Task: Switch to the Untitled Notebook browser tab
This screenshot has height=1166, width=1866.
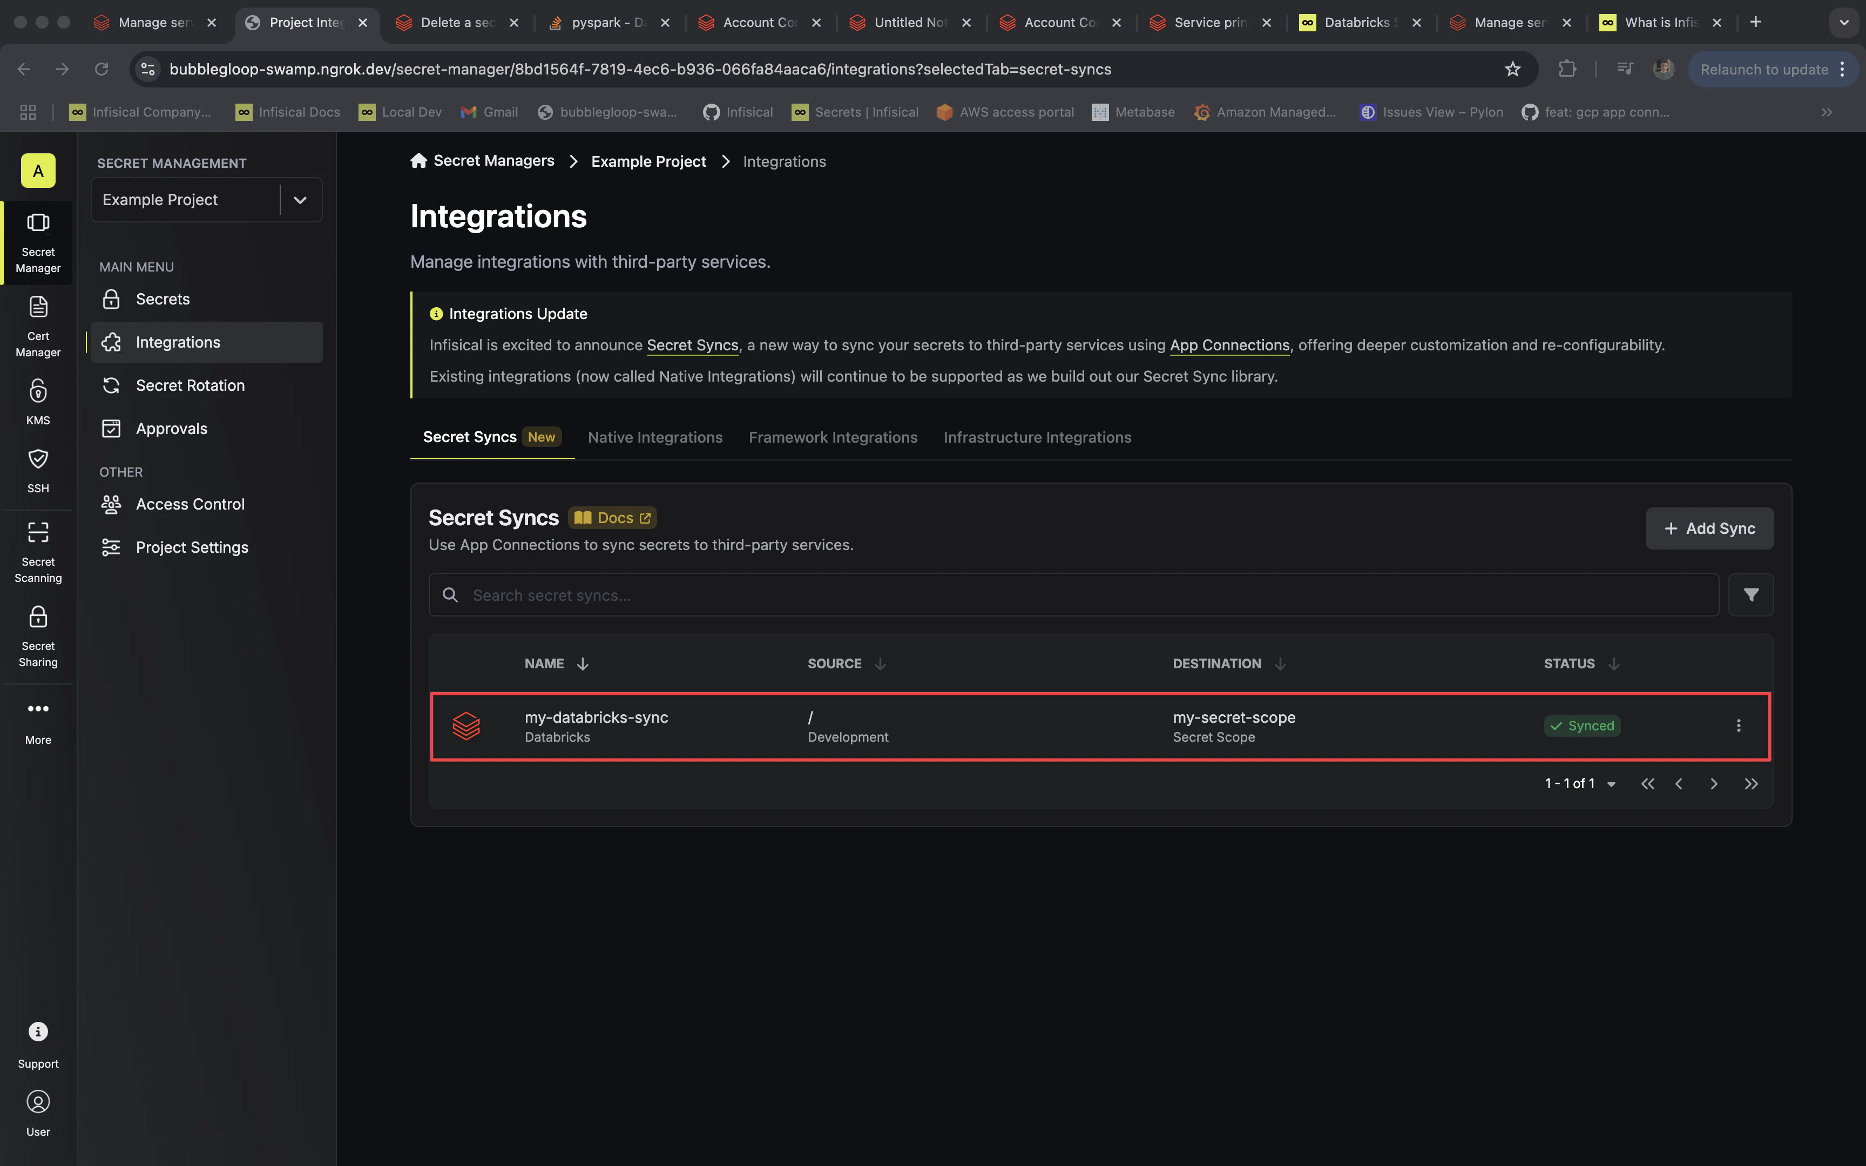Action: click(911, 22)
